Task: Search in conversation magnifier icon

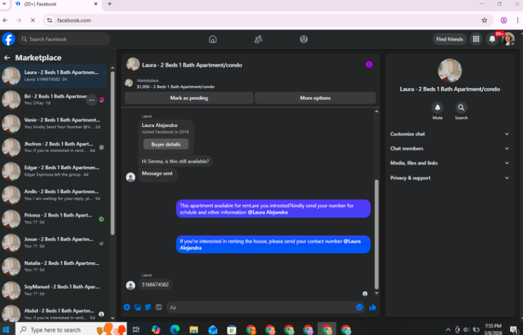Action: (x=461, y=108)
